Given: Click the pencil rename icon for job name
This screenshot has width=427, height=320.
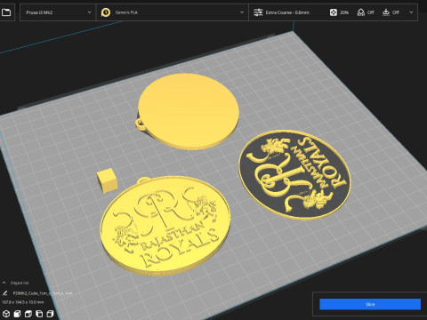Looking at the screenshot, I should [x=5, y=293].
